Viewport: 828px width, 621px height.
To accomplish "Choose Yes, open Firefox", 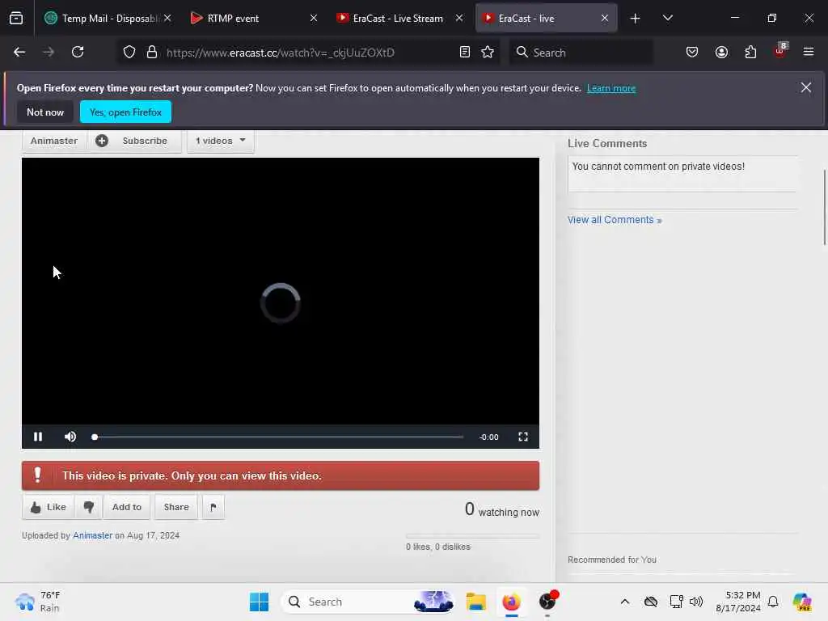I will click(x=125, y=112).
